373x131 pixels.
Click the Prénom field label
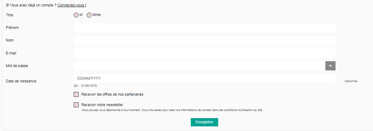[x=12, y=28]
